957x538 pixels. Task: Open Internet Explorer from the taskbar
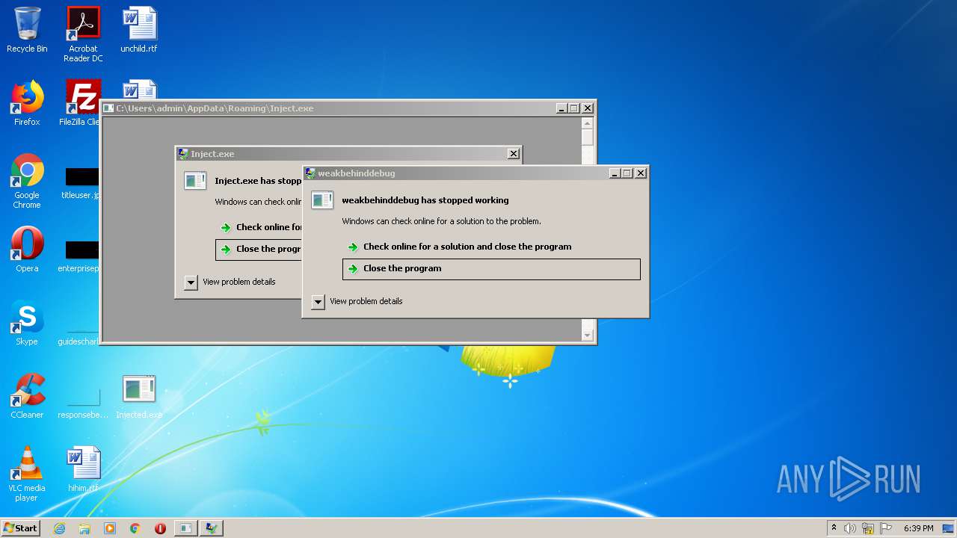pos(59,528)
